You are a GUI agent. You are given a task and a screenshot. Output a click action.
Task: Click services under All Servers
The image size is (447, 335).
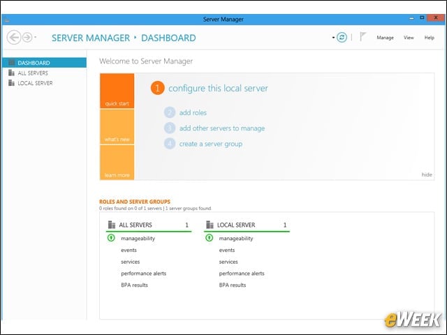click(131, 262)
